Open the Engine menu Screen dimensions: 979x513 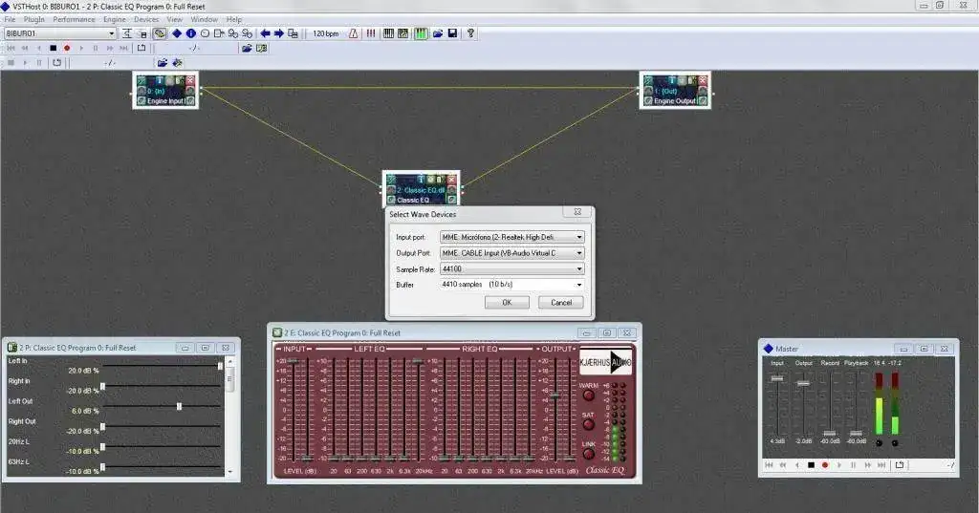114,19
